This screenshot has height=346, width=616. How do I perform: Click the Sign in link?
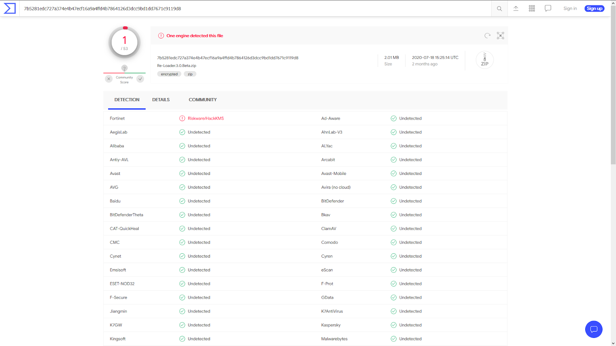point(570,8)
